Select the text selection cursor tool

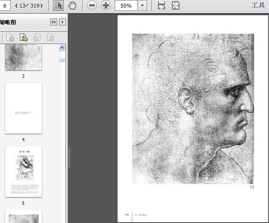[x=59, y=6]
